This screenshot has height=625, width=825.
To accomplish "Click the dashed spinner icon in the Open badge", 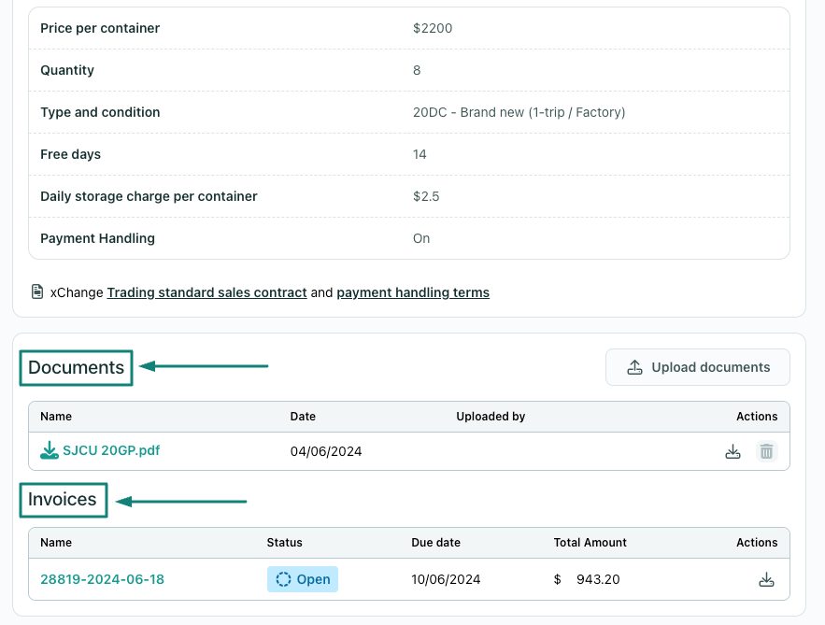I will tap(282, 579).
